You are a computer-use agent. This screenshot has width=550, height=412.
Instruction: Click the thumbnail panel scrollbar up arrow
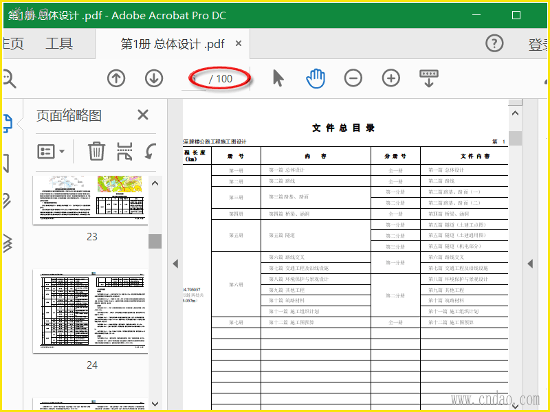(155, 183)
